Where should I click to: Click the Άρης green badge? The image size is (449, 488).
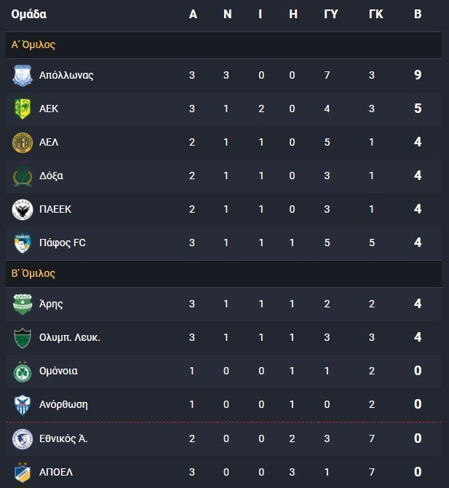(x=23, y=304)
